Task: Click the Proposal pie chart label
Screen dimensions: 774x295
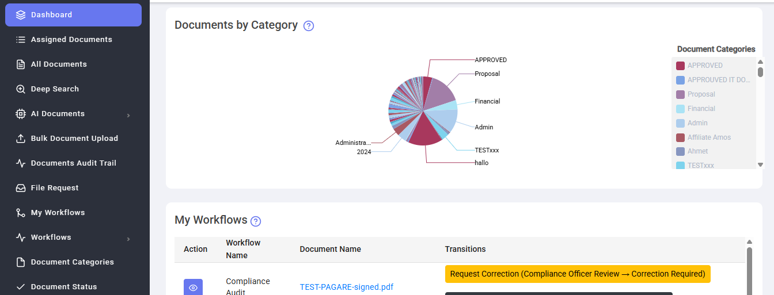Action: (487, 74)
